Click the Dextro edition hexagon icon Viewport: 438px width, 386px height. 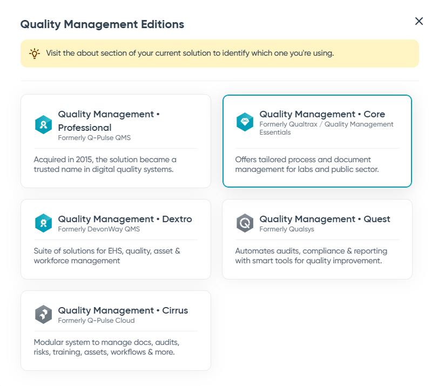click(x=43, y=223)
